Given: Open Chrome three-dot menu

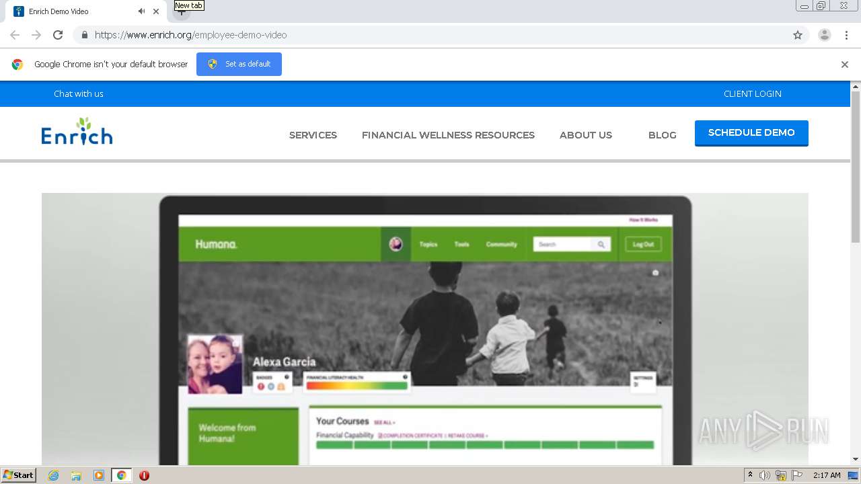Looking at the screenshot, I should 846,35.
